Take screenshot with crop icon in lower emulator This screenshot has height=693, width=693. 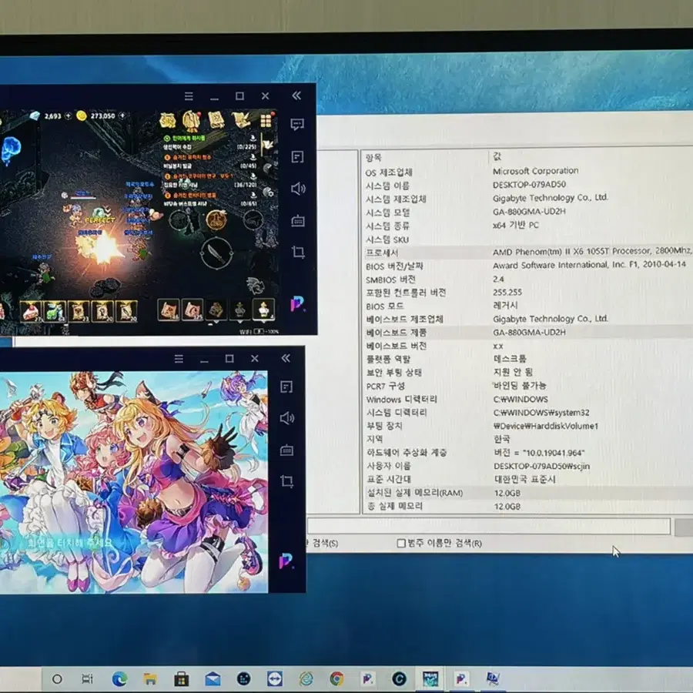tap(287, 481)
